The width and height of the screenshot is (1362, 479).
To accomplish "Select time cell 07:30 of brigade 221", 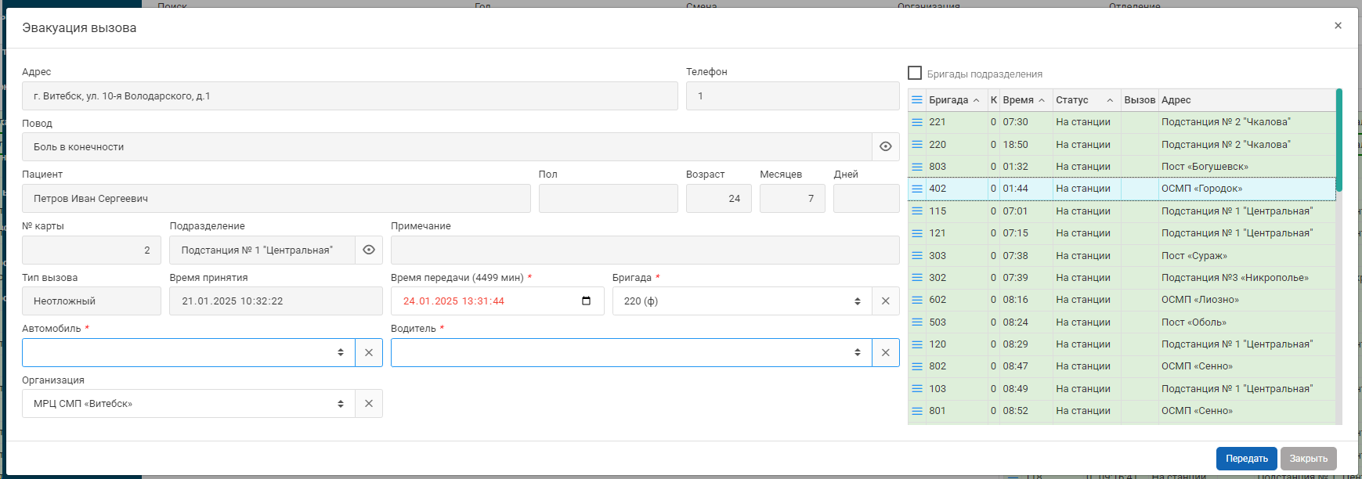I will 1026,122.
